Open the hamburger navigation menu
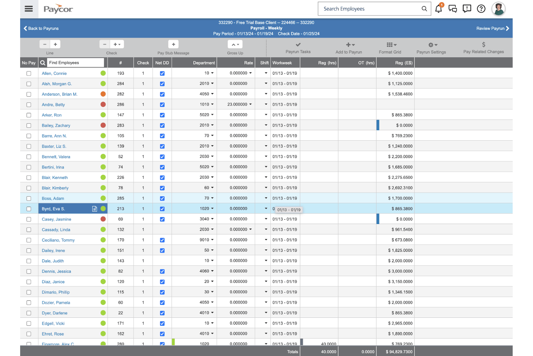 pyautogui.click(x=29, y=9)
